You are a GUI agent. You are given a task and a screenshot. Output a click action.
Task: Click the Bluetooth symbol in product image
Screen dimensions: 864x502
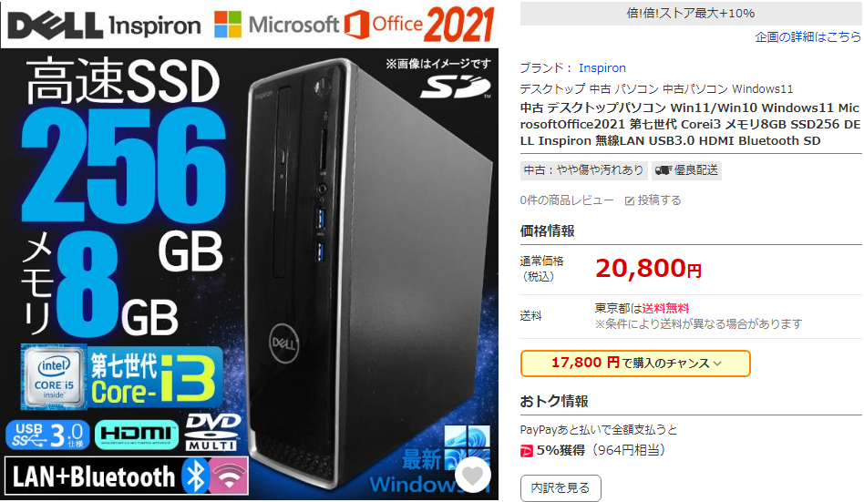pyautogui.click(x=195, y=476)
